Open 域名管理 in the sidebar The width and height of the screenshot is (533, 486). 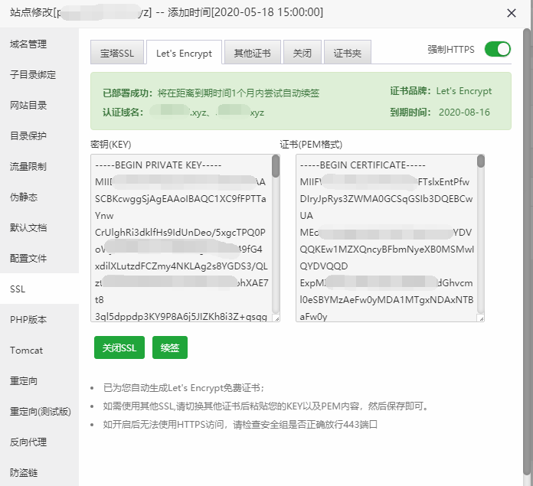pos(28,44)
